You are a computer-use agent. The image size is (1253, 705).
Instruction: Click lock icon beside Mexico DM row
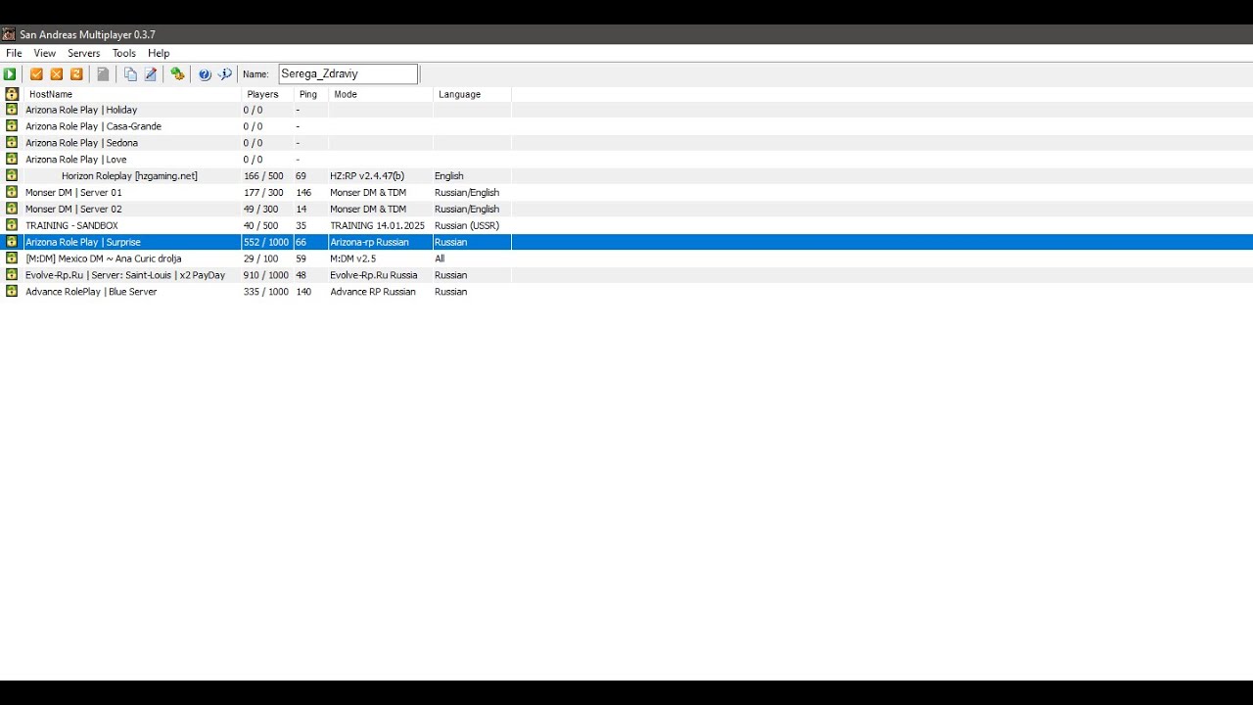[12, 258]
